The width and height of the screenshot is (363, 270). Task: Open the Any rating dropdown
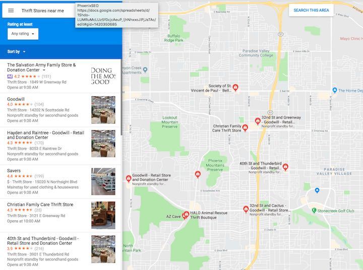(23, 34)
